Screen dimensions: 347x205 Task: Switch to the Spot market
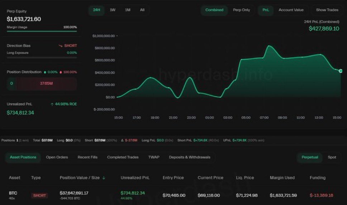click(x=332, y=157)
